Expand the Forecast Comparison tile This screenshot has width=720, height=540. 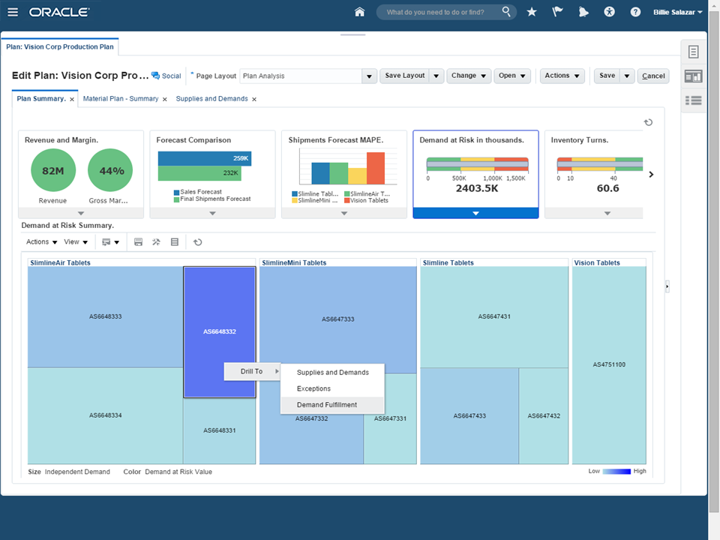pyautogui.click(x=212, y=213)
